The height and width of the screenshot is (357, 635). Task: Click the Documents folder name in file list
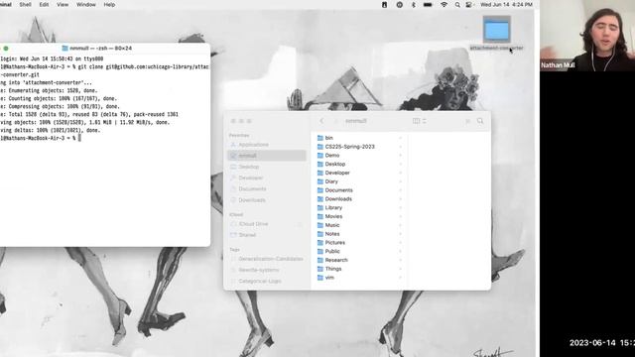(339, 190)
